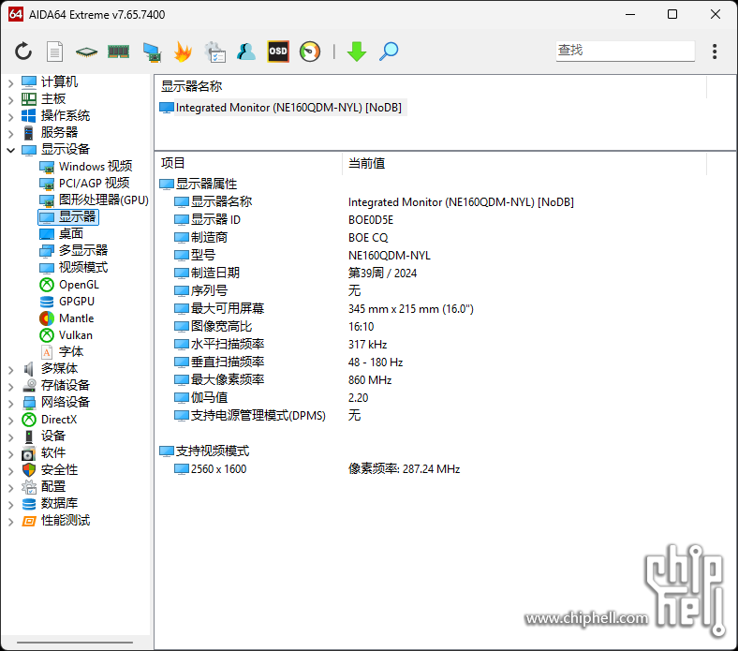Open the 桌面 tree item
Image resolution: width=738 pixels, height=651 pixels.
70,233
